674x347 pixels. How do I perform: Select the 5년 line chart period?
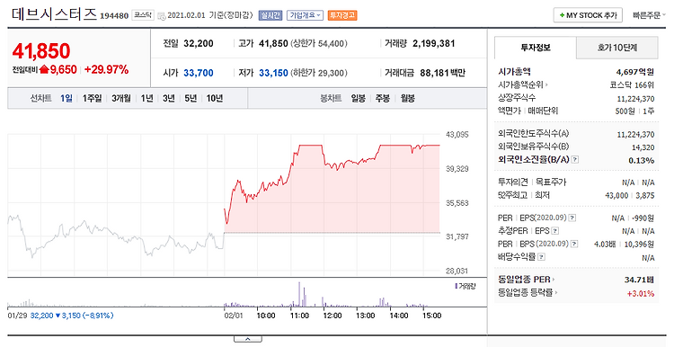(x=191, y=99)
